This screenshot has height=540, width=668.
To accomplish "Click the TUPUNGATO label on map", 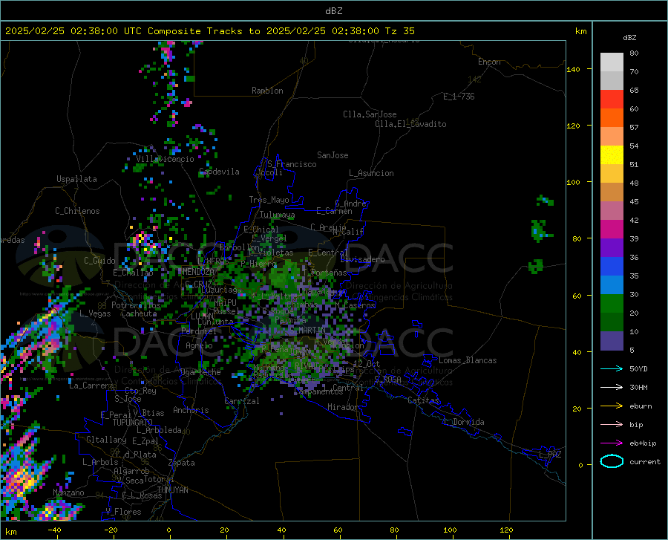I will click(x=133, y=423).
